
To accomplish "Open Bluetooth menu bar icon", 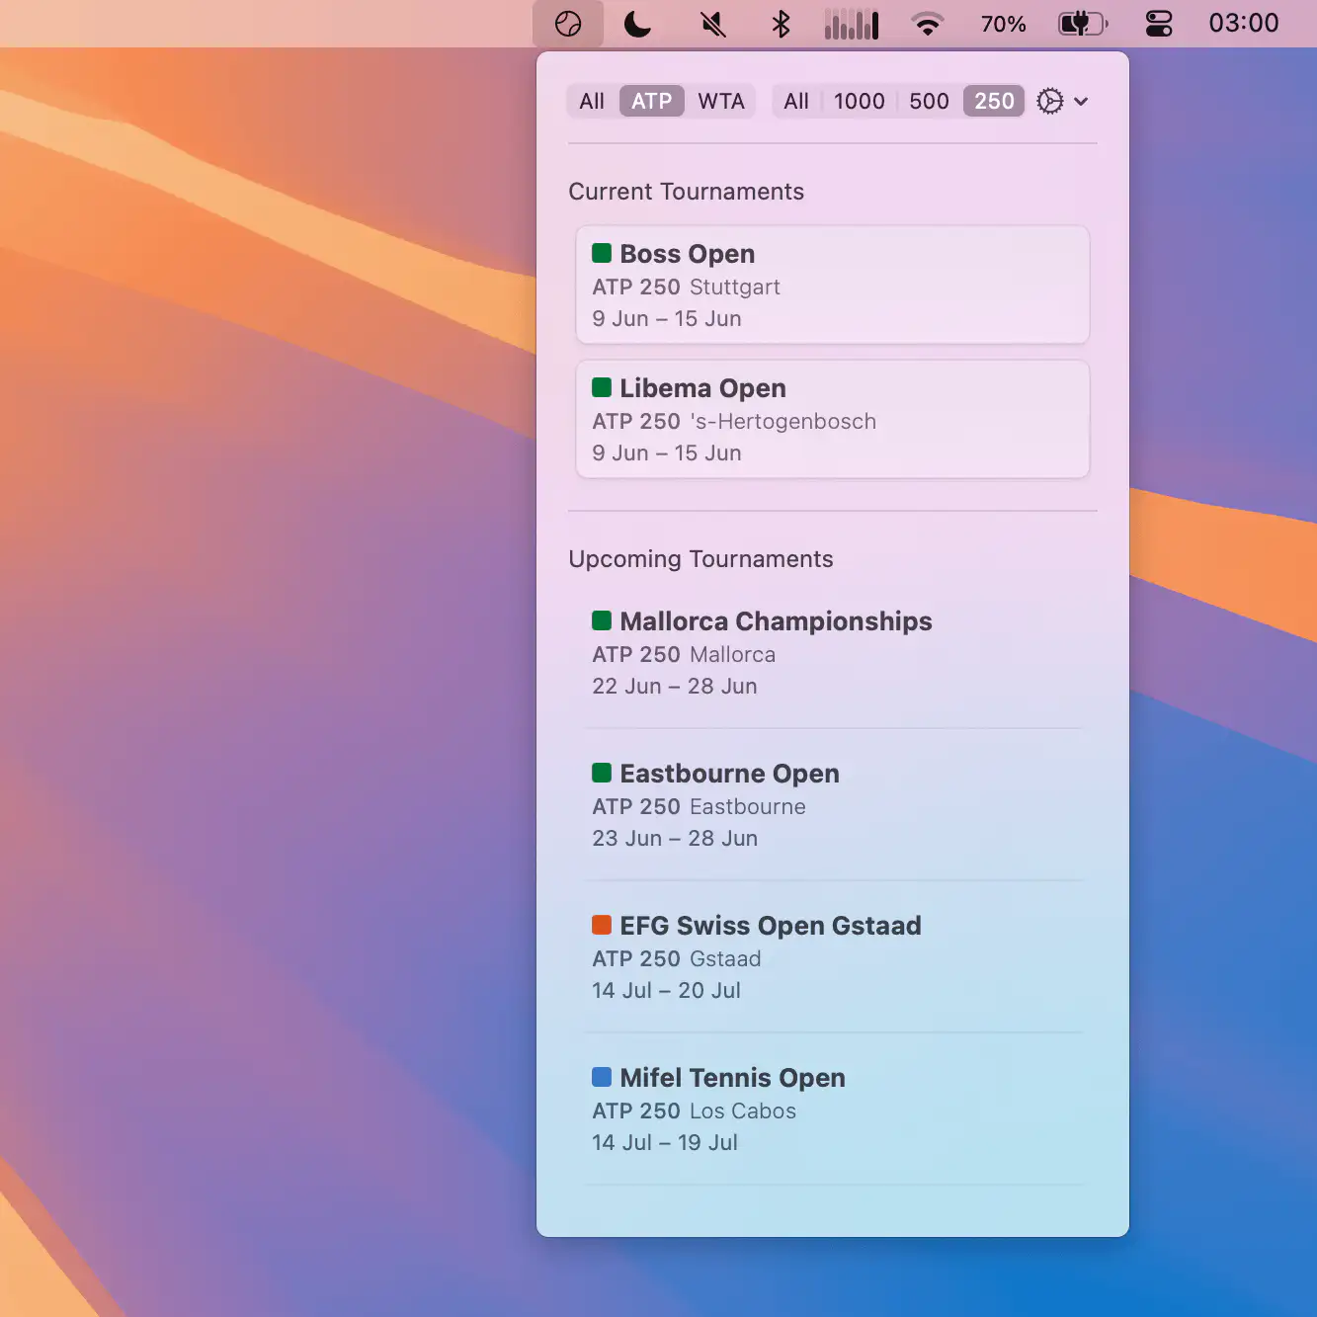I will pos(781,24).
